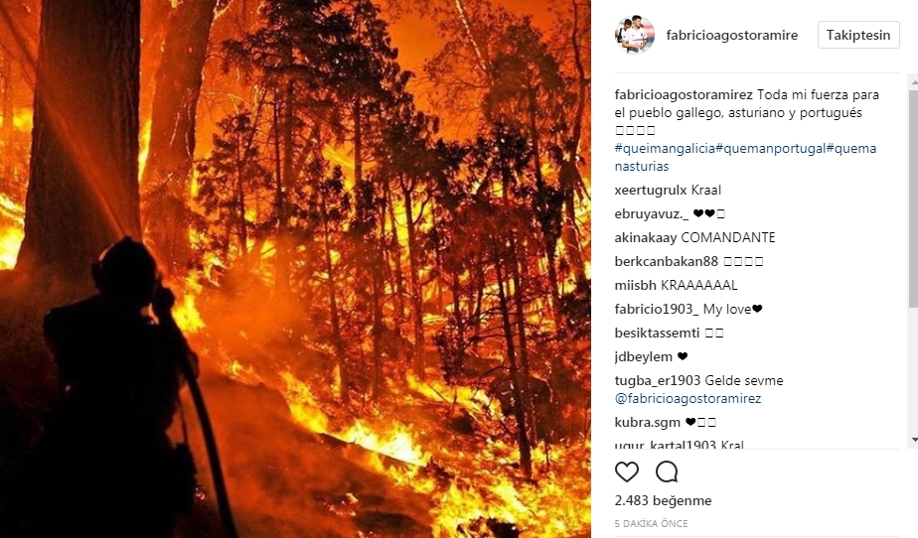The height and width of the screenshot is (538, 918).
Task: Toggle the Takiptesin follow button
Action: pos(858,35)
